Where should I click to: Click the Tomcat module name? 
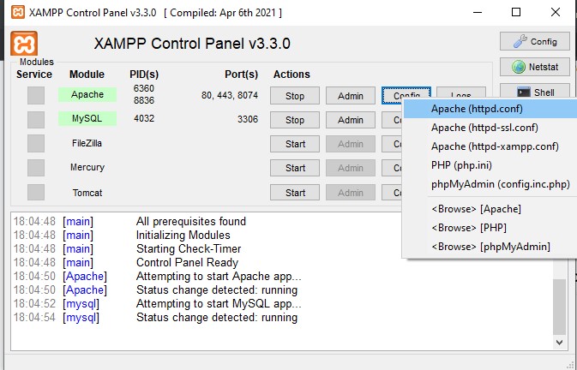pos(87,193)
